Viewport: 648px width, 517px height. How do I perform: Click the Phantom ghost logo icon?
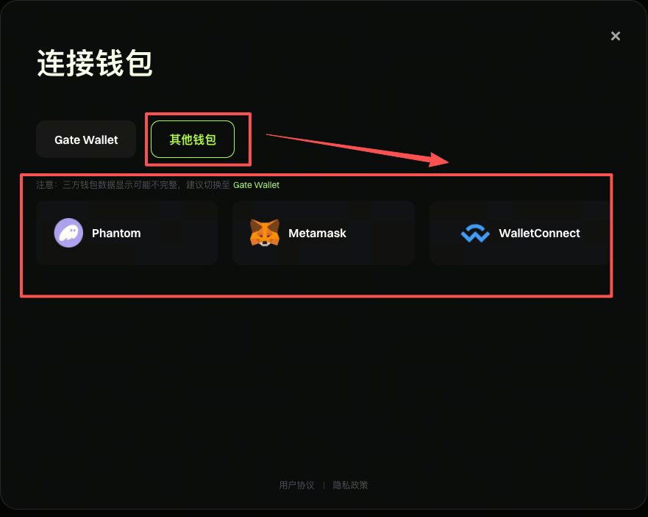tap(68, 233)
